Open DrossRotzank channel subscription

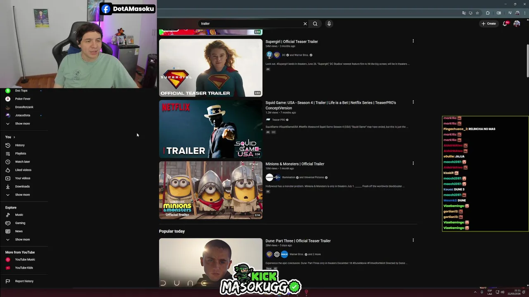pyautogui.click(x=25, y=107)
